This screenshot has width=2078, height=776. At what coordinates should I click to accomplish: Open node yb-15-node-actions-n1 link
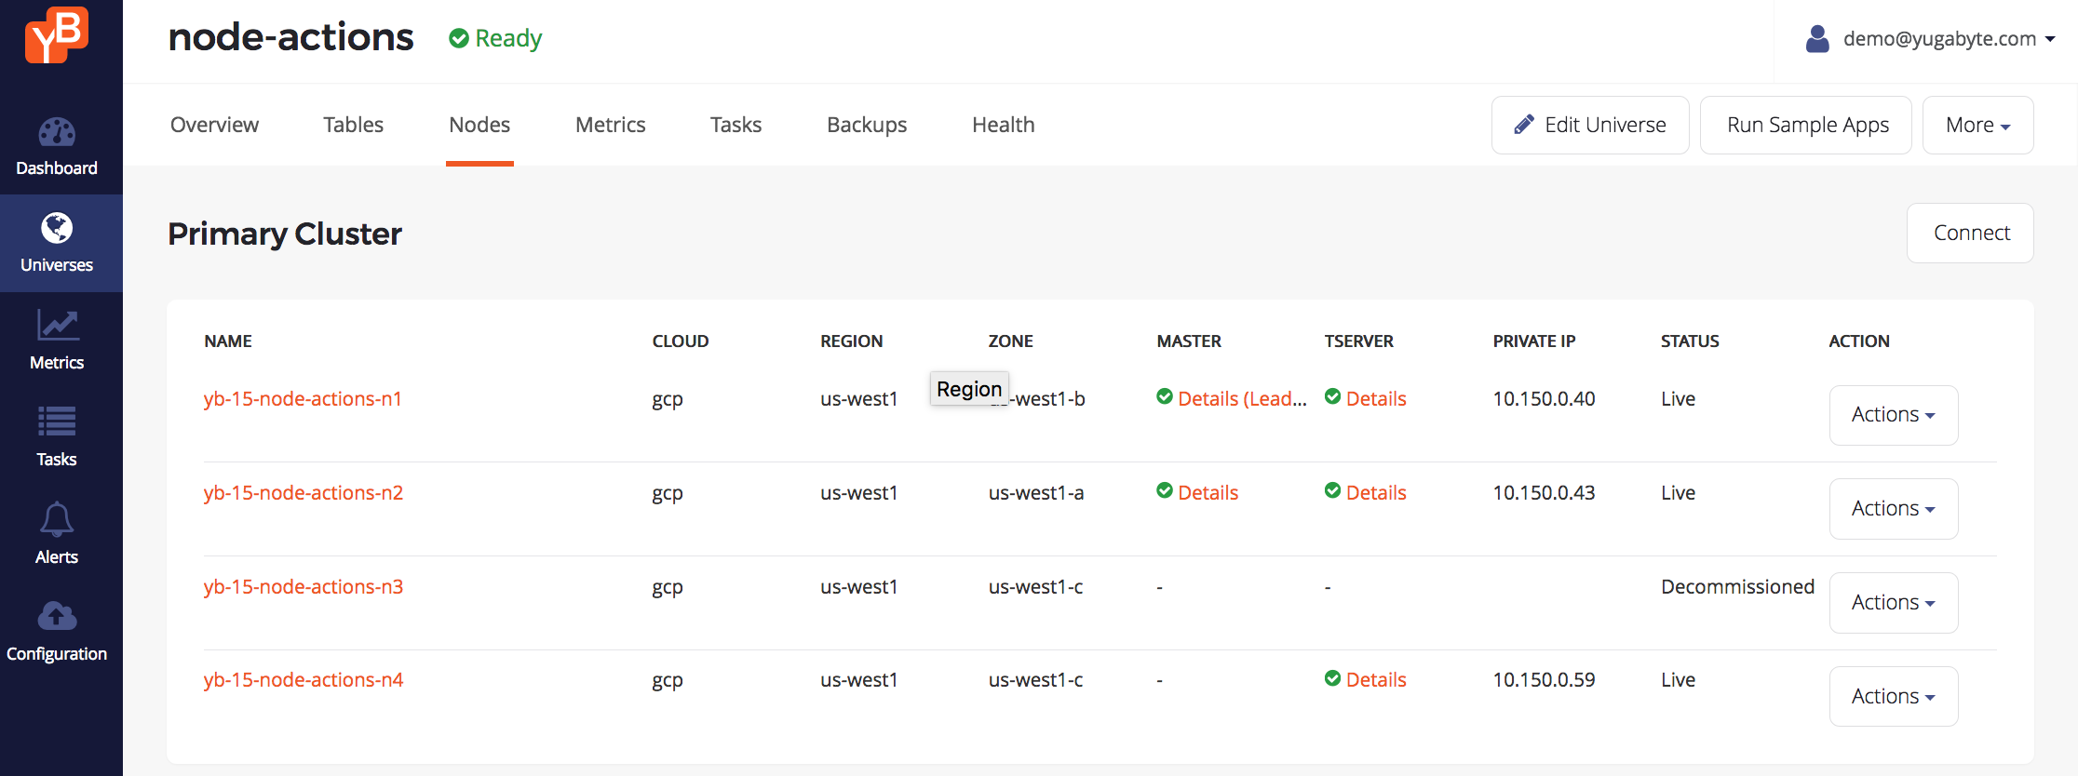pyautogui.click(x=303, y=398)
